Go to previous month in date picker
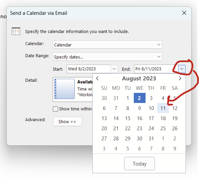The image size is (199, 179). coord(97,78)
